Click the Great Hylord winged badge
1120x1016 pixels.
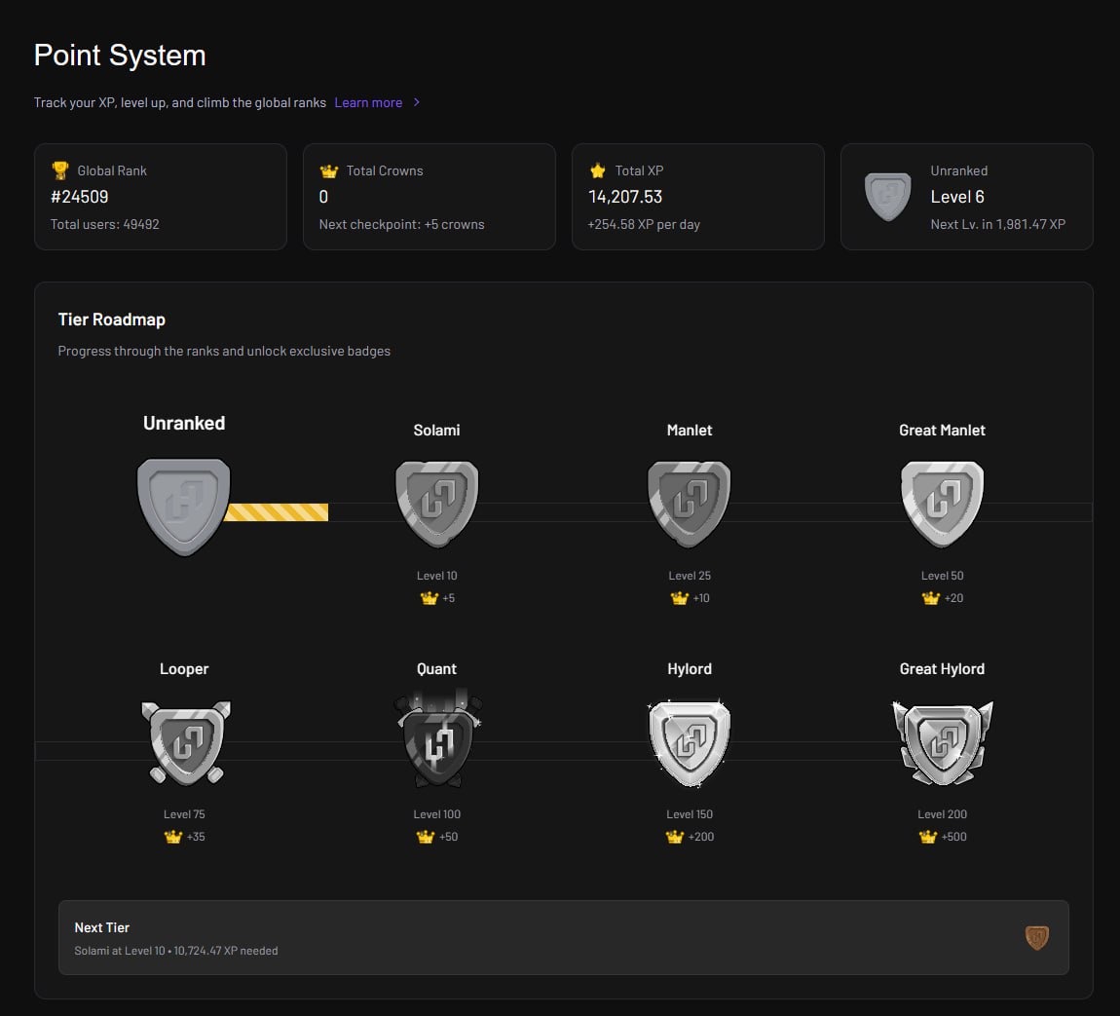pos(942,742)
